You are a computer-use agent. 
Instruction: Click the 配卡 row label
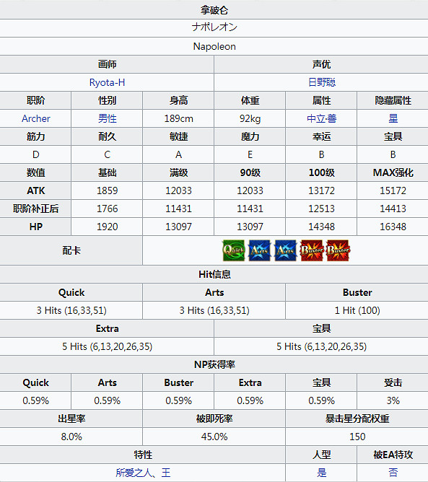(71, 250)
